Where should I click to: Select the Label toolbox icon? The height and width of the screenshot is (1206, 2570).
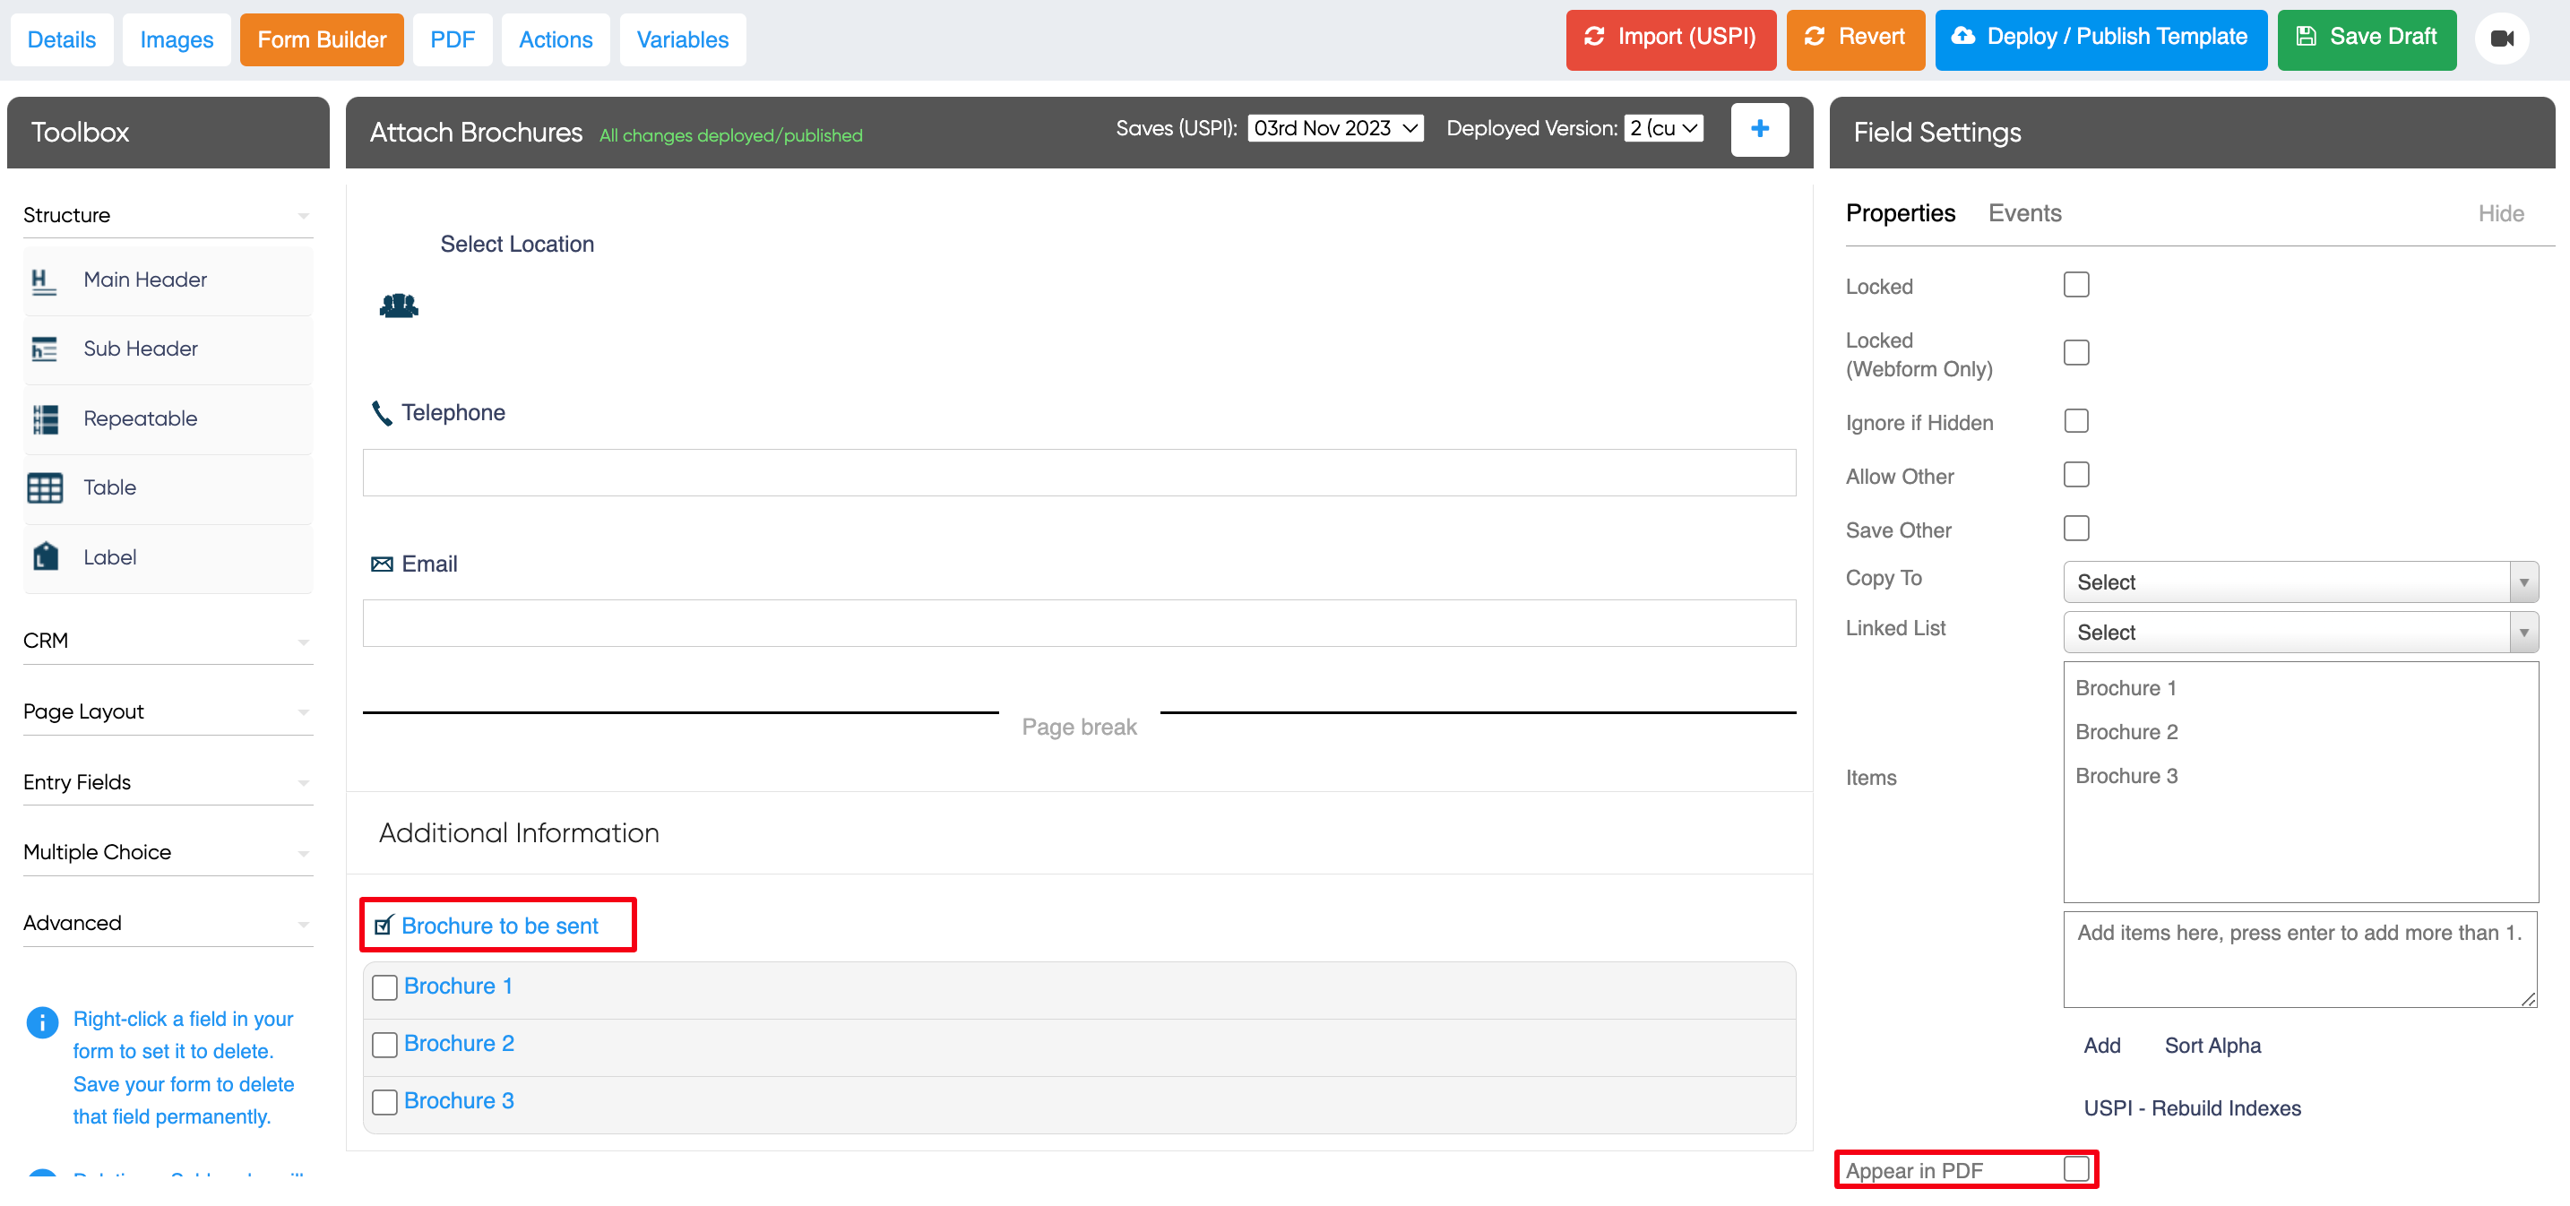click(x=44, y=556)
